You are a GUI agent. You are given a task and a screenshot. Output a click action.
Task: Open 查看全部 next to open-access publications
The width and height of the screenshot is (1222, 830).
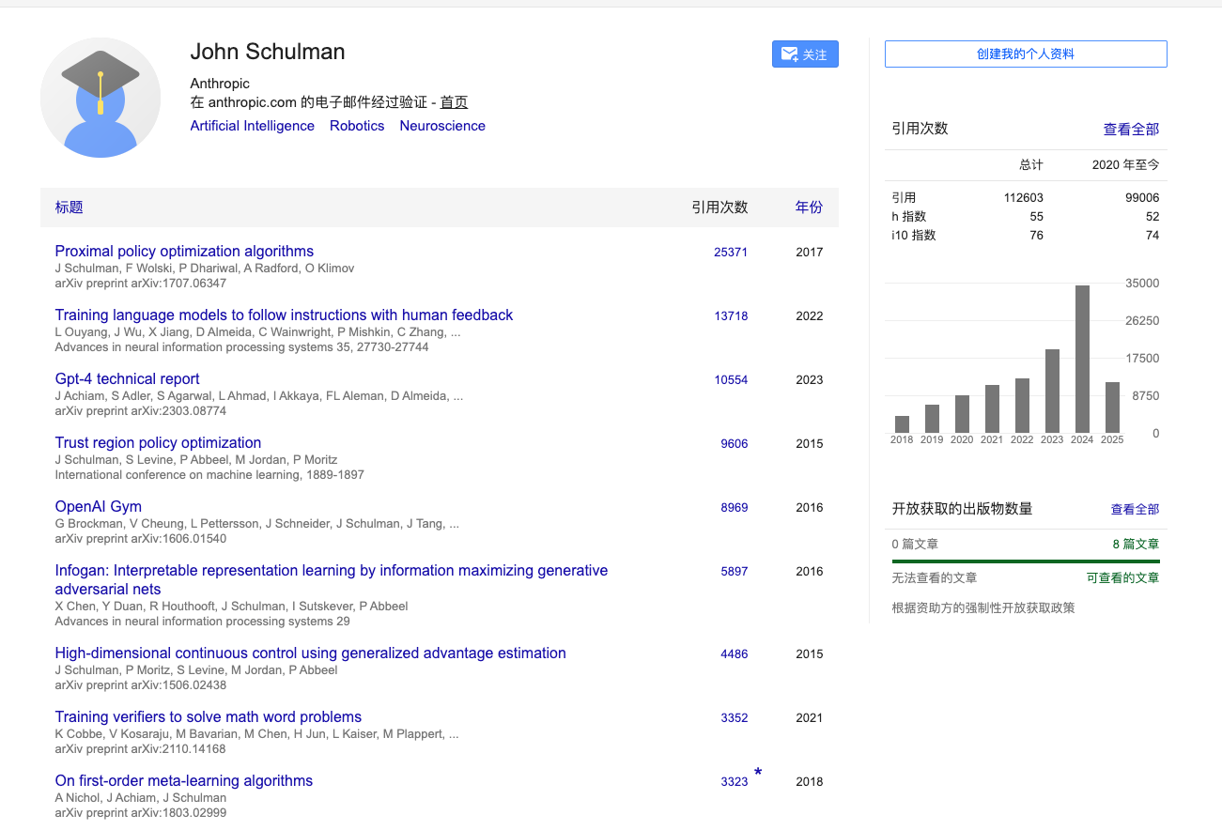[x=1135, y=509]
